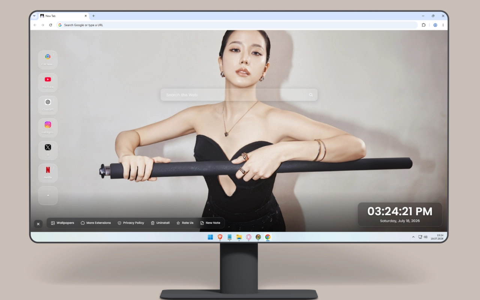Open the Wallpapers option
The height and width of the screenshot is (300, 480).
(x=63, y=223)
